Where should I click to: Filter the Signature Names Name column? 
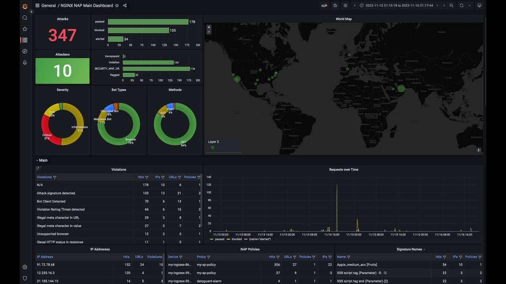[349, 257]
